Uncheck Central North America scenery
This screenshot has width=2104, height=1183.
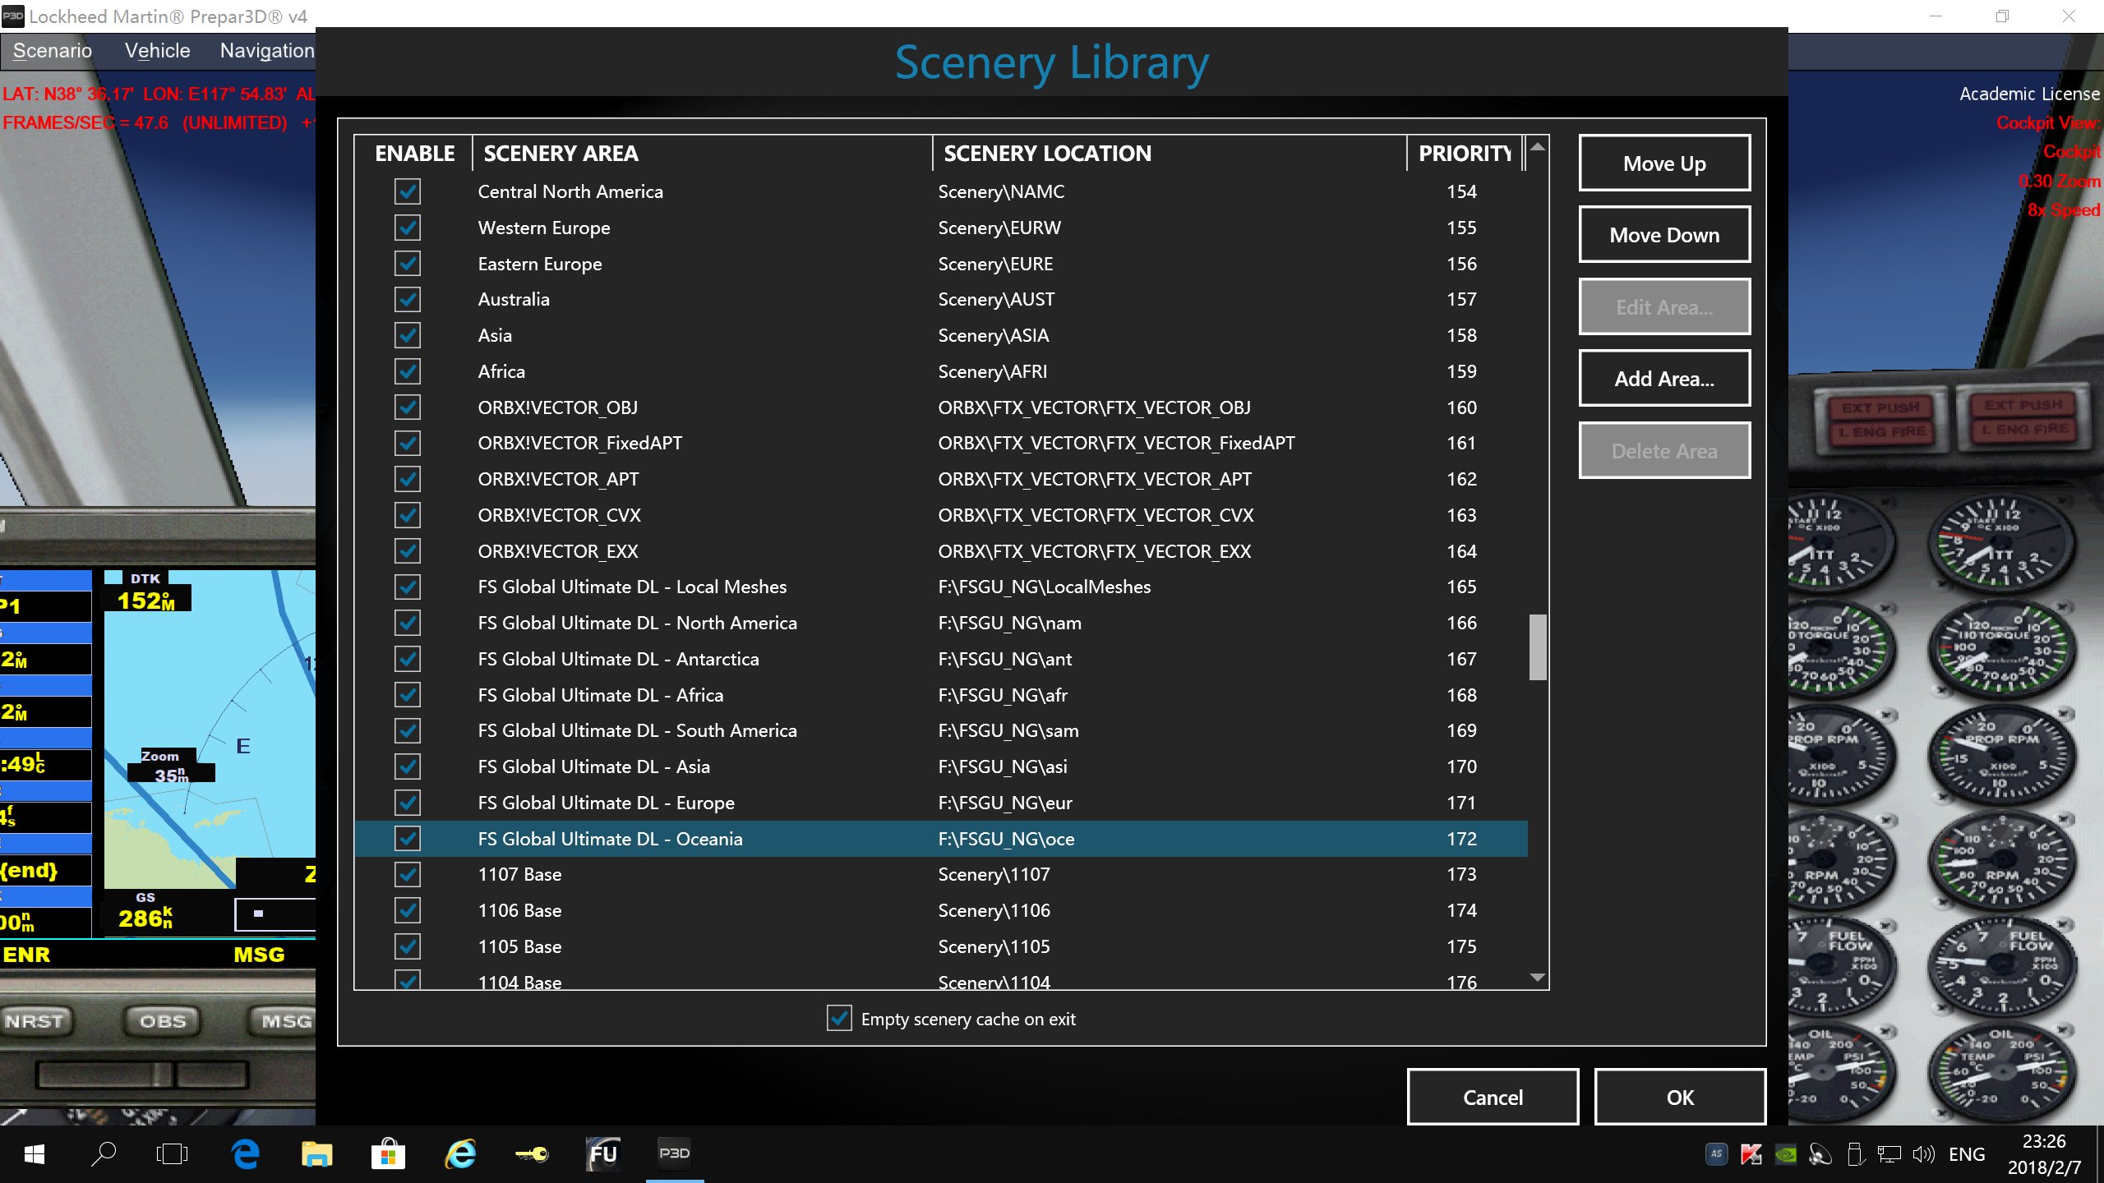407,191
